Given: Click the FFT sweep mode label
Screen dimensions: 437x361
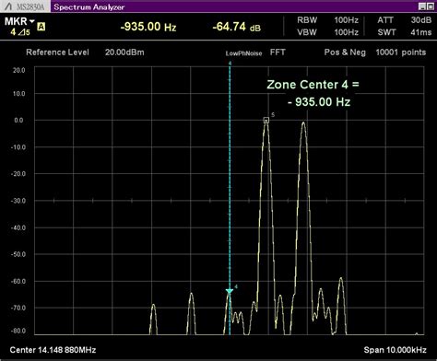Looking at the screenshot, I should [x=278, y=52].
